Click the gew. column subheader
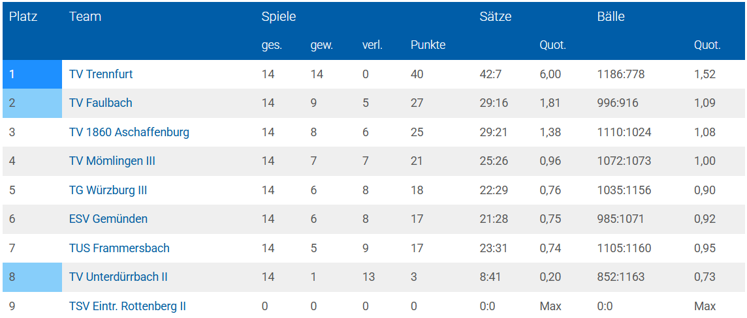 coord(321,46)
